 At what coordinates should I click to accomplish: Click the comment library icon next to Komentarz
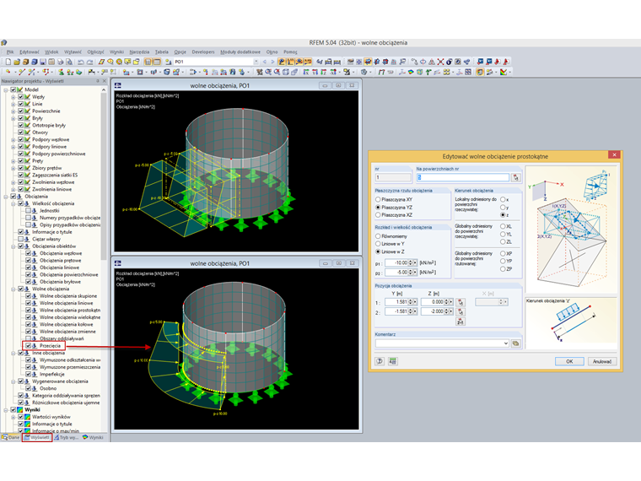pos(515,343)
